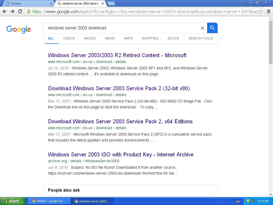Close the 'Chrome' tab
This screenshot has width=273, height=205.
pyautogui.click(x=51, y=3)
